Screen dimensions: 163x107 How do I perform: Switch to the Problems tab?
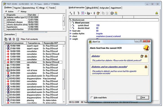[8, 7]
